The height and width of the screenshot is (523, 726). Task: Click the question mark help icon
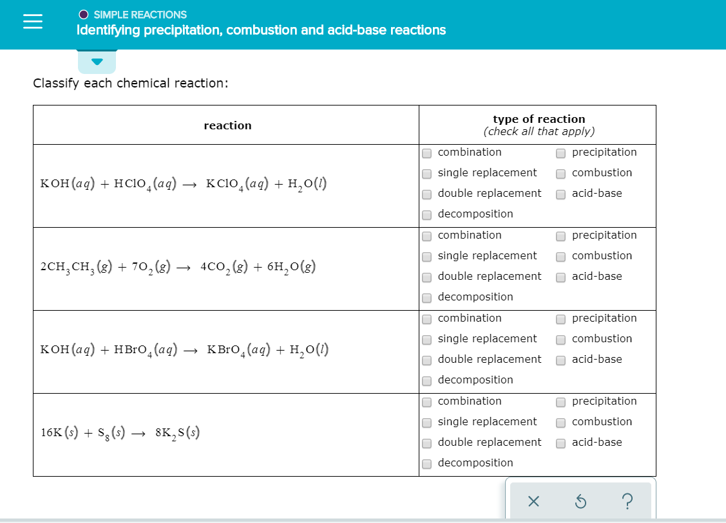(x=628, y=502)
